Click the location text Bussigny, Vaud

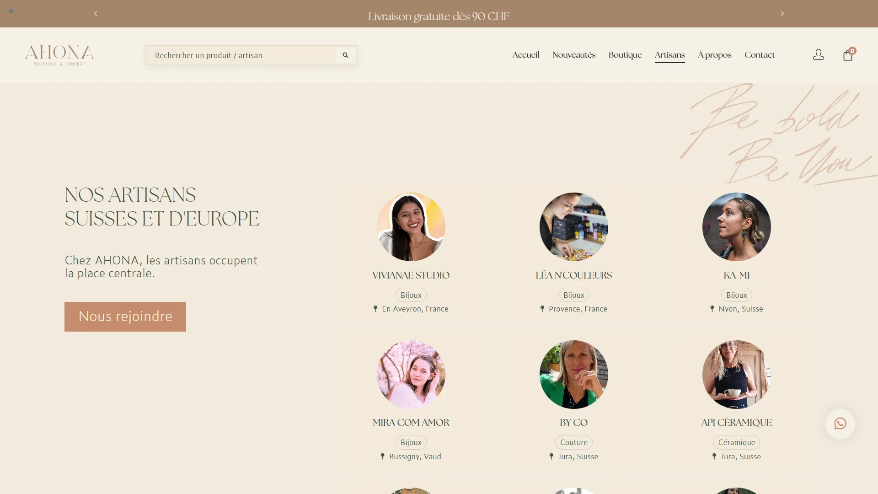pos(415,456)
